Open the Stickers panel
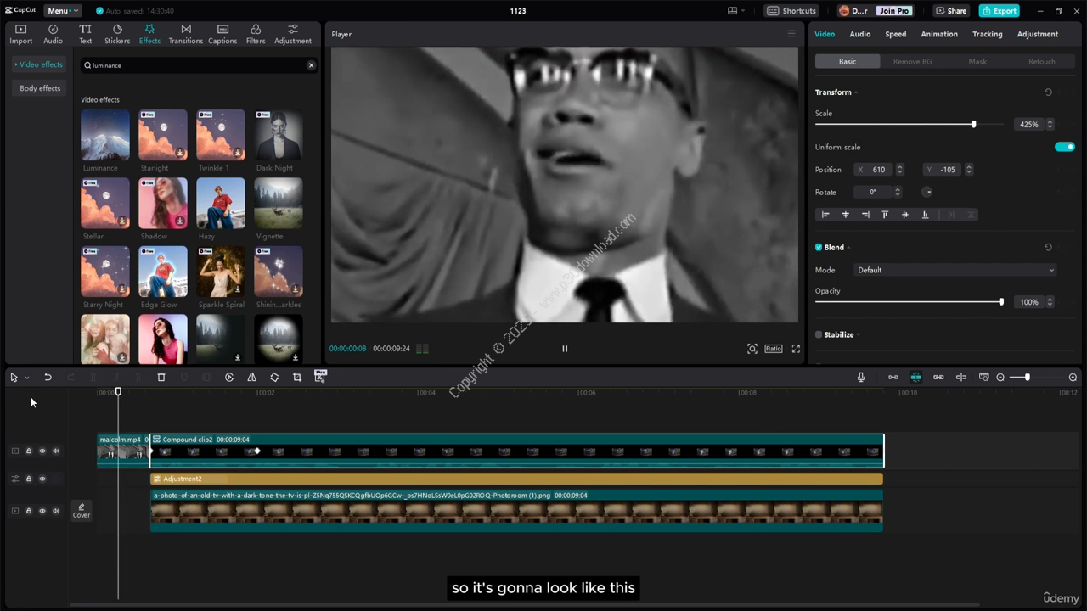Image resolution: width=1087 pixels, height=611 pixels. [x=117, y=34]
